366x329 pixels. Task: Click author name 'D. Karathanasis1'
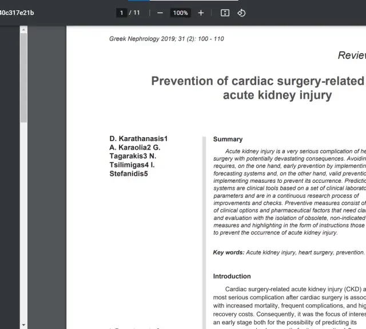138,138
